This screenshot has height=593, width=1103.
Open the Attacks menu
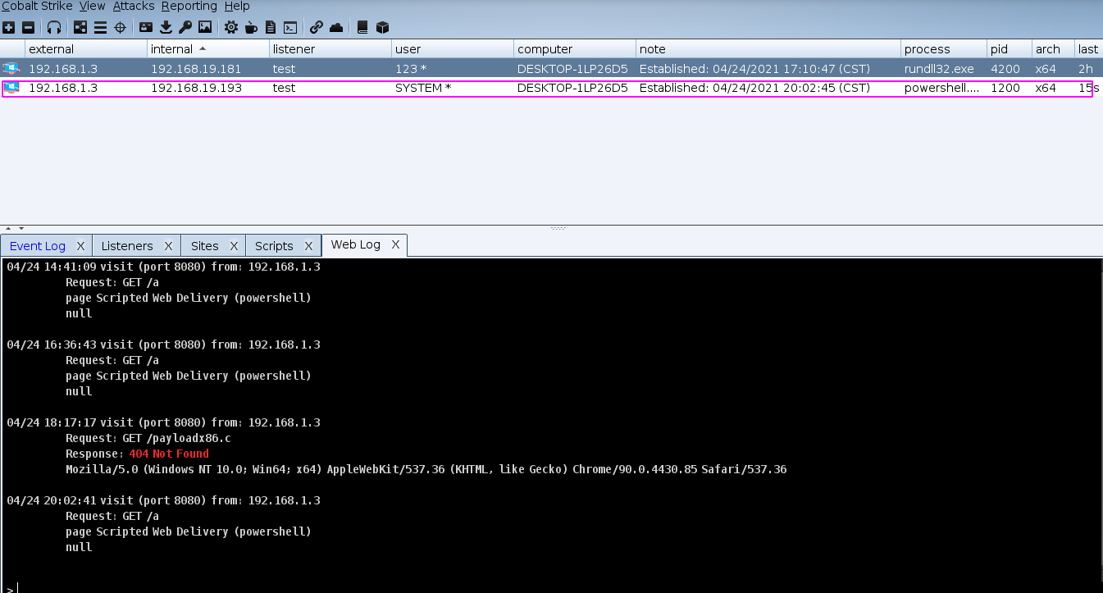[x=133, y=7]
